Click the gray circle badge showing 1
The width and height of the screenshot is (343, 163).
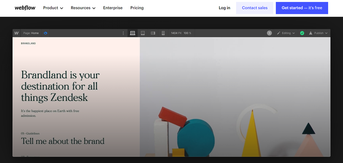269,33
